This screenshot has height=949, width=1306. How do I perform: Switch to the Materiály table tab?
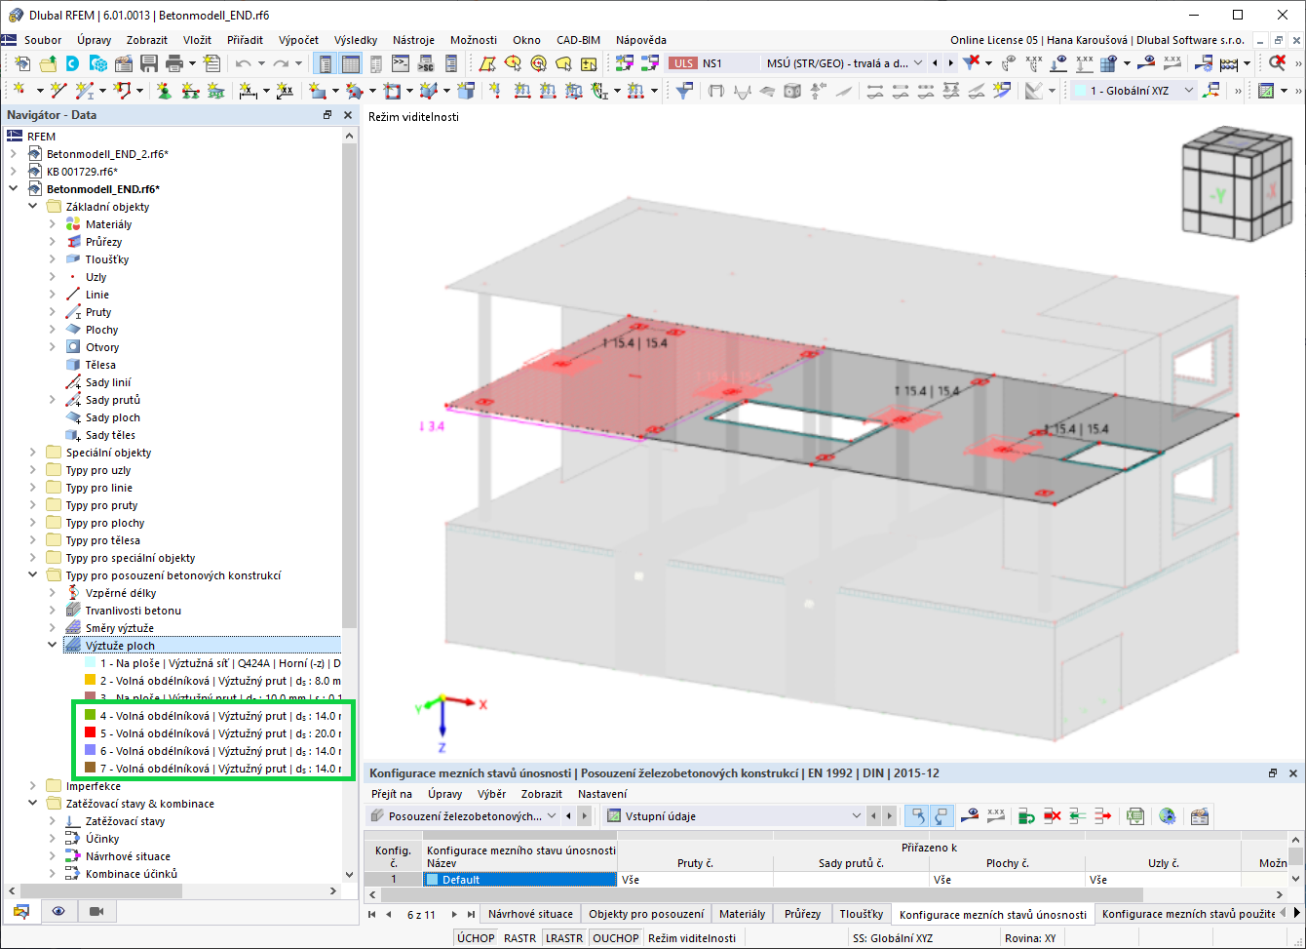coord(742,914)
